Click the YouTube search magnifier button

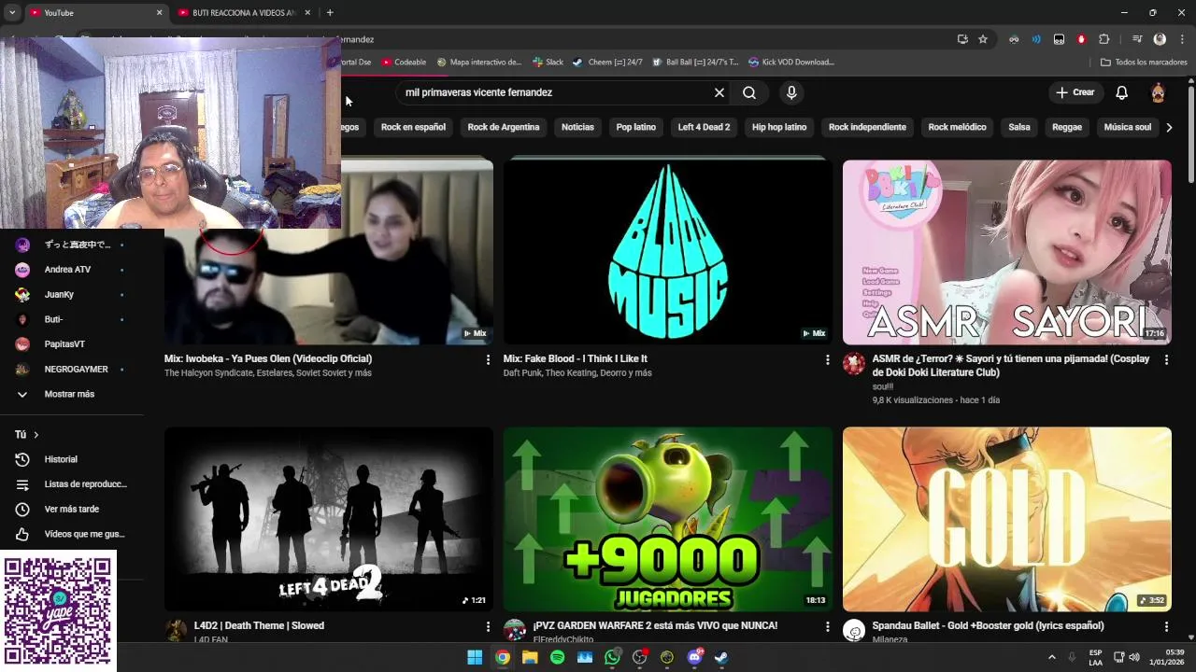pyautogui.click(x=749, y=92)
